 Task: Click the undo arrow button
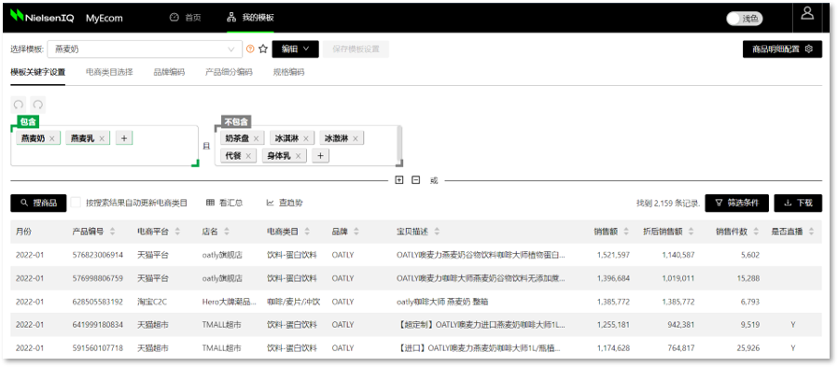(19, 104)
